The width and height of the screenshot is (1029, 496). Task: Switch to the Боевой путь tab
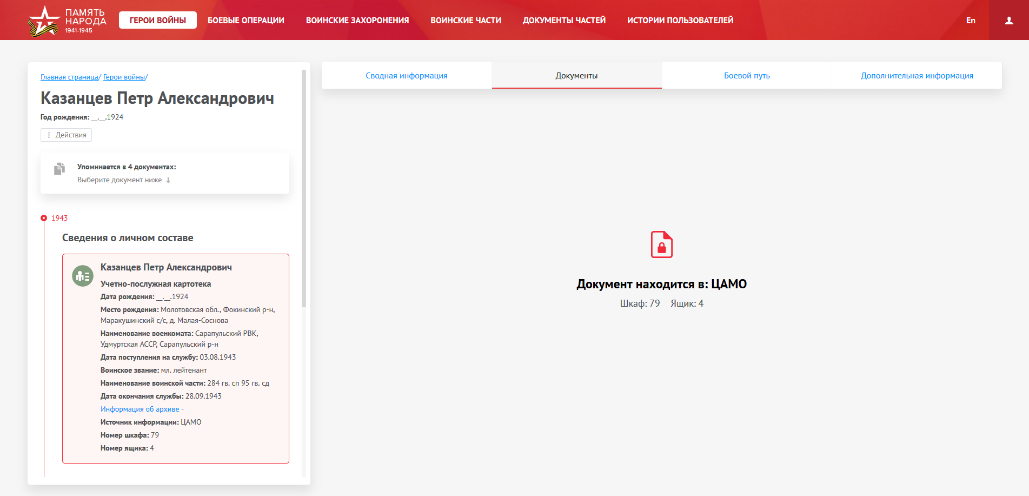click(747, 76)
